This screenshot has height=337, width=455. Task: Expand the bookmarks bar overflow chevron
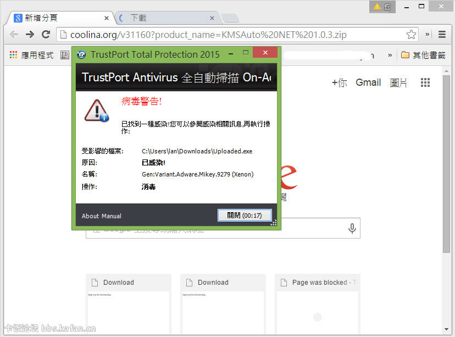390,55
